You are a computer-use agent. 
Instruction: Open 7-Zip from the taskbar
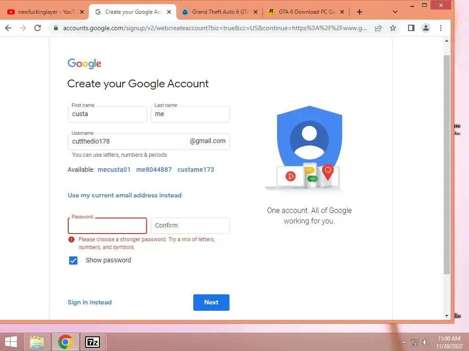tap(93, 342)
